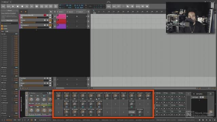Click the BD Level knob in grid
217x122 pixels.
(x=66, y=96)
